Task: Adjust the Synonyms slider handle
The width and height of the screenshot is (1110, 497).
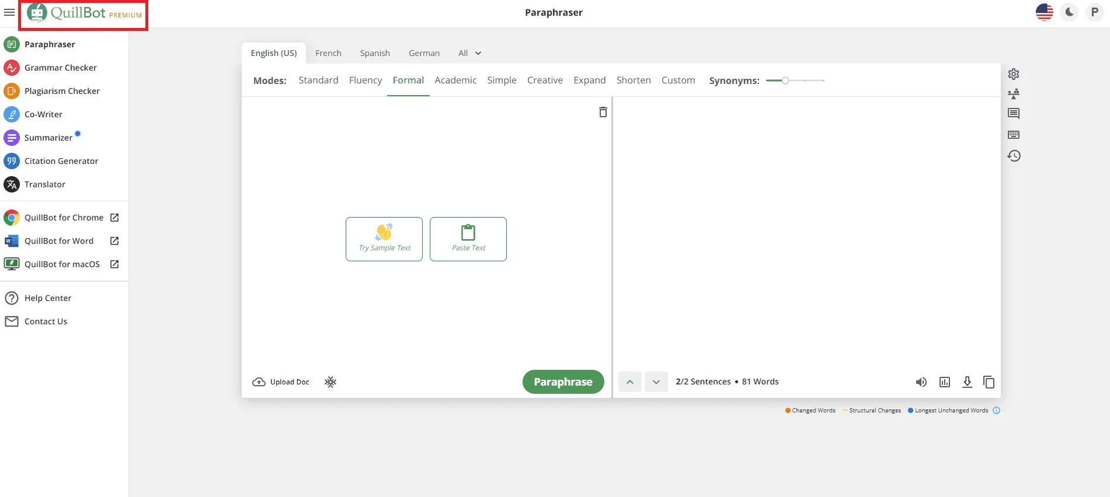Action: (x=785, y=80)
